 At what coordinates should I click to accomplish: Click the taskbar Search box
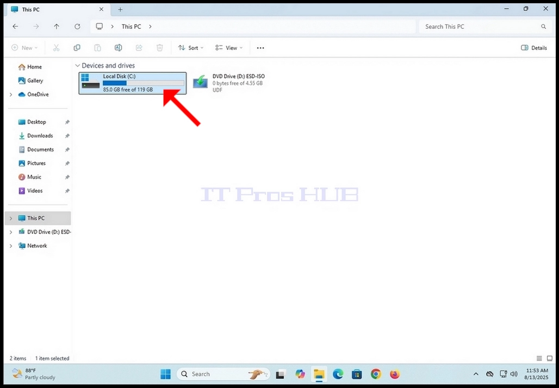[x=223, y=374]
